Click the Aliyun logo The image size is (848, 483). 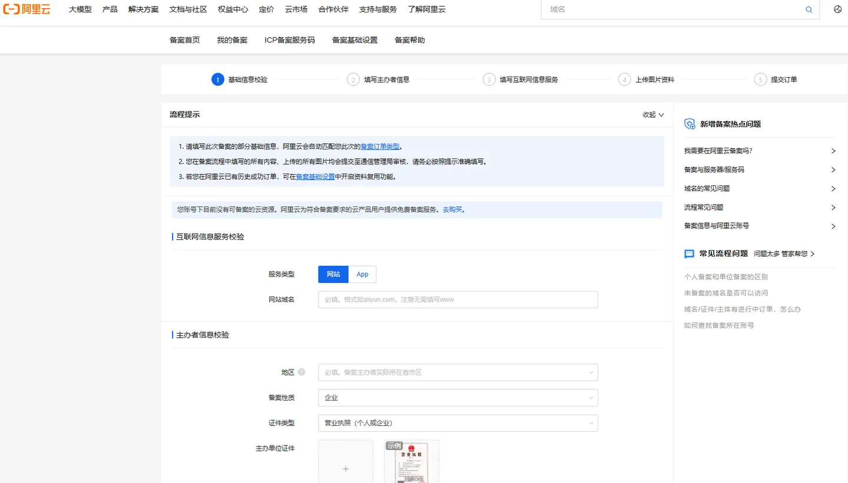(x=26, y=9)
